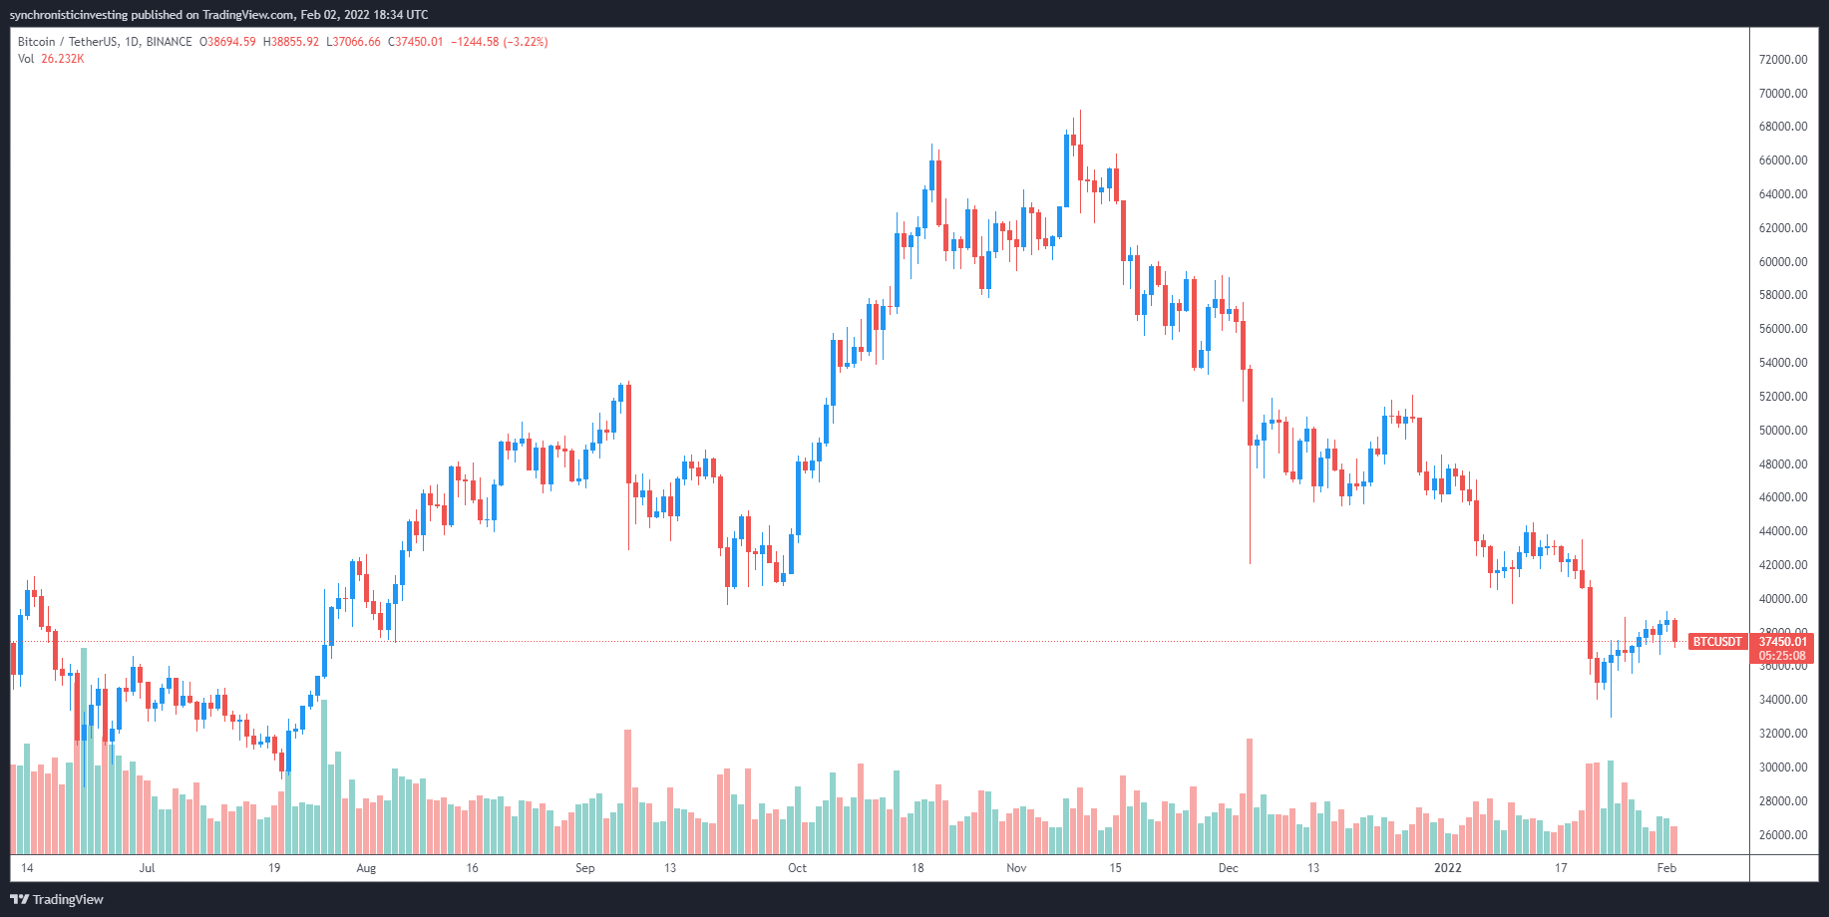1829x917 pixels.
Task: Select the Jul time axis marker
Action: pos(147,868)
